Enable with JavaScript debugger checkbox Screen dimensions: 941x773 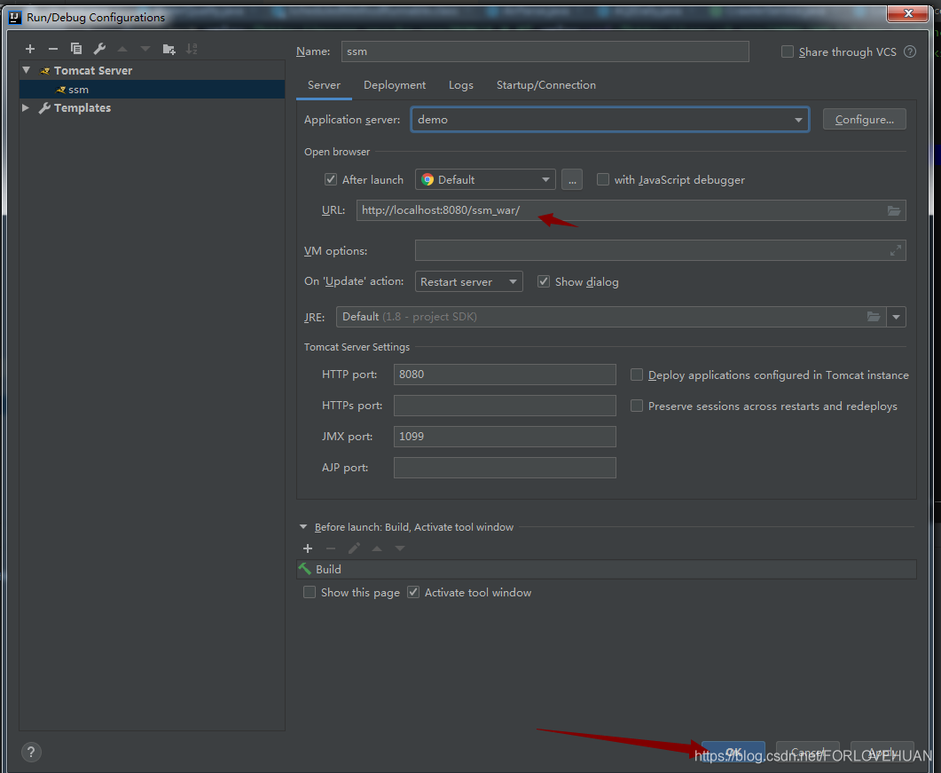tap(603, 179)
